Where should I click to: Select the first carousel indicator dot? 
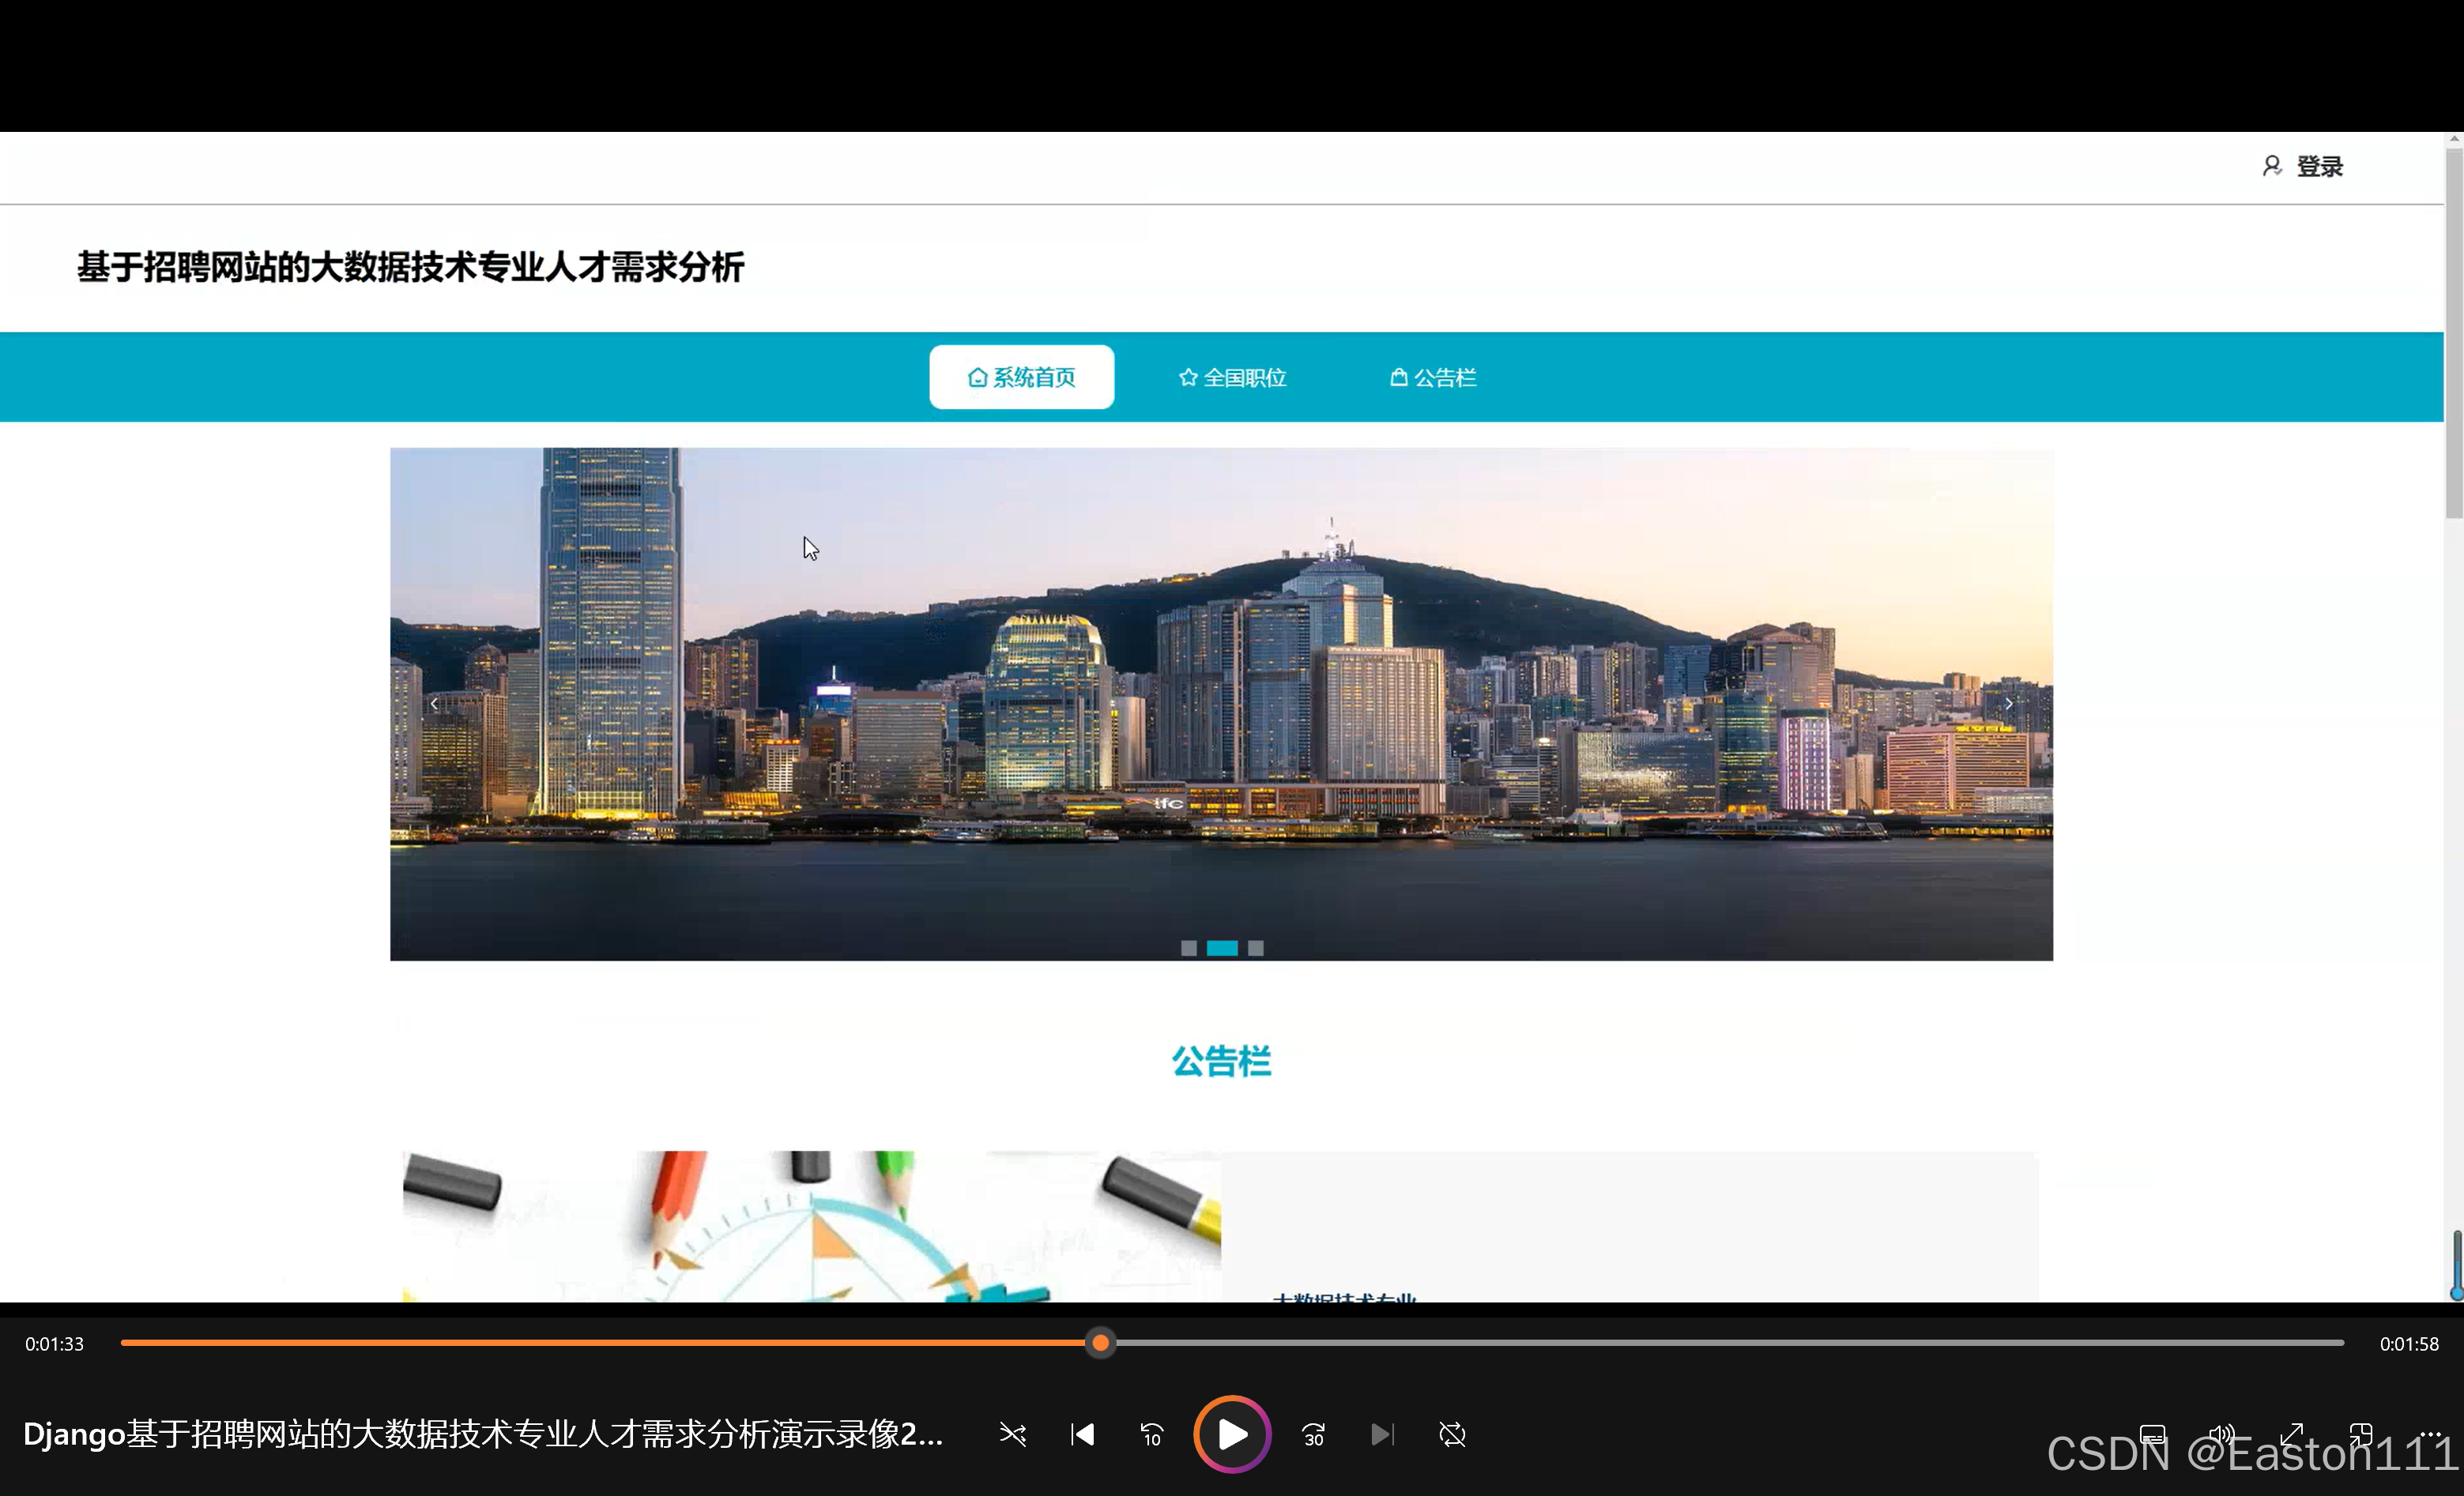point(1188,949)
